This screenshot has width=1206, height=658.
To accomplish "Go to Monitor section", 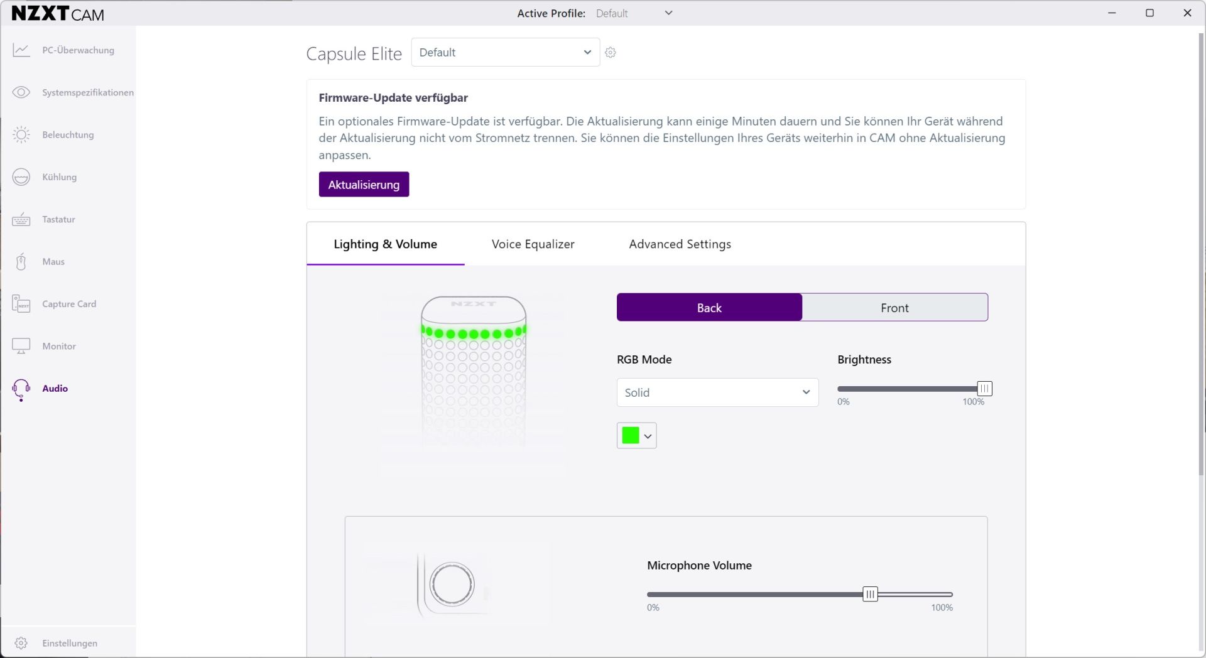I will click(x=59, y=346).
